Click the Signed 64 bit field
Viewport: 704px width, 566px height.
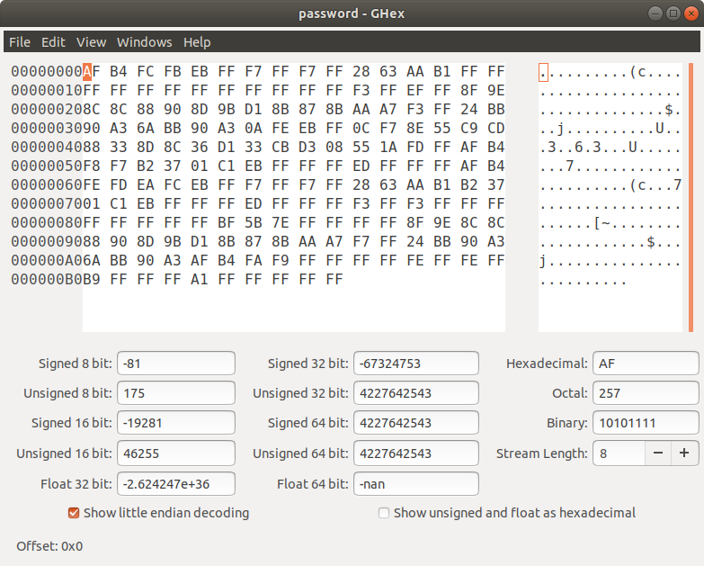pos(416,423)
